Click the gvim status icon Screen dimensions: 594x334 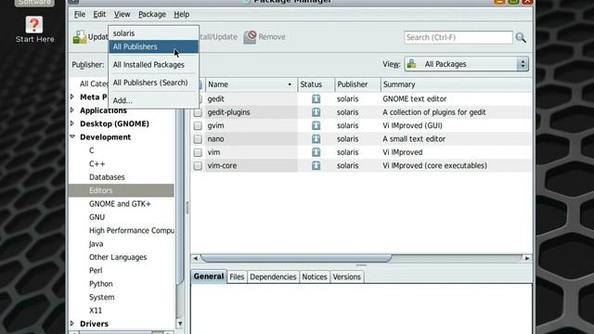(x=316, y=125)
